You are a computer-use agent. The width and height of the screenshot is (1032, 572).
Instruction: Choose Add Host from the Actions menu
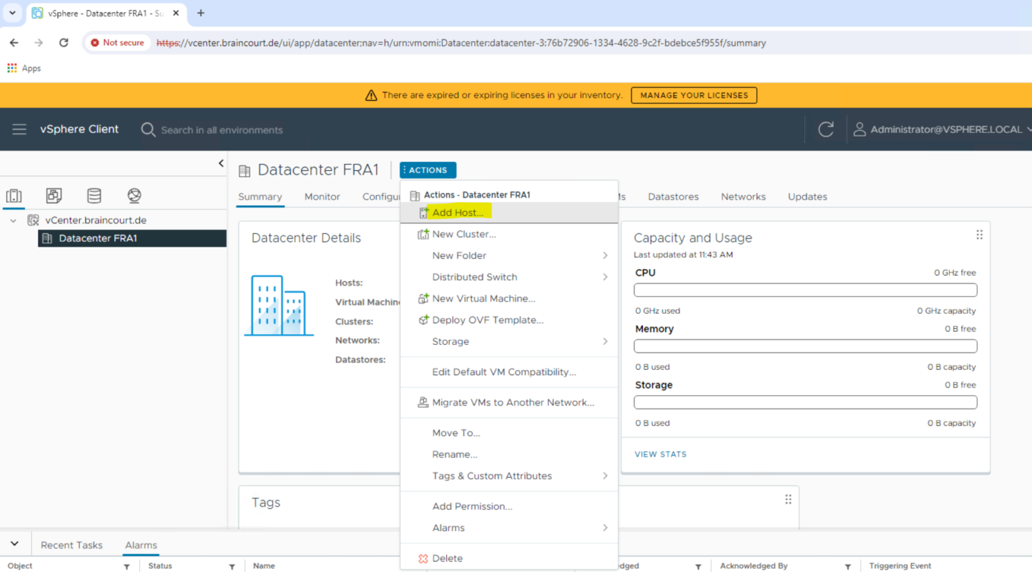coord(457,212)
